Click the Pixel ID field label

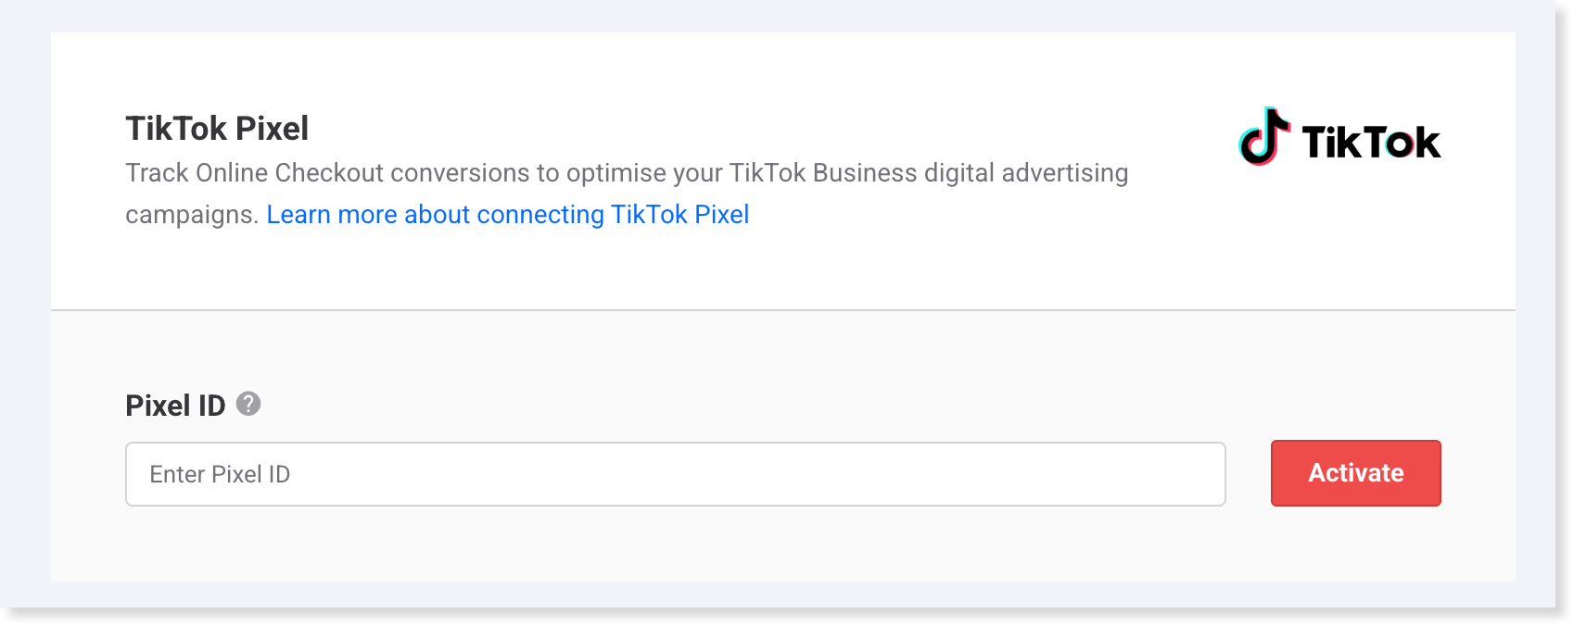(175, 406)
